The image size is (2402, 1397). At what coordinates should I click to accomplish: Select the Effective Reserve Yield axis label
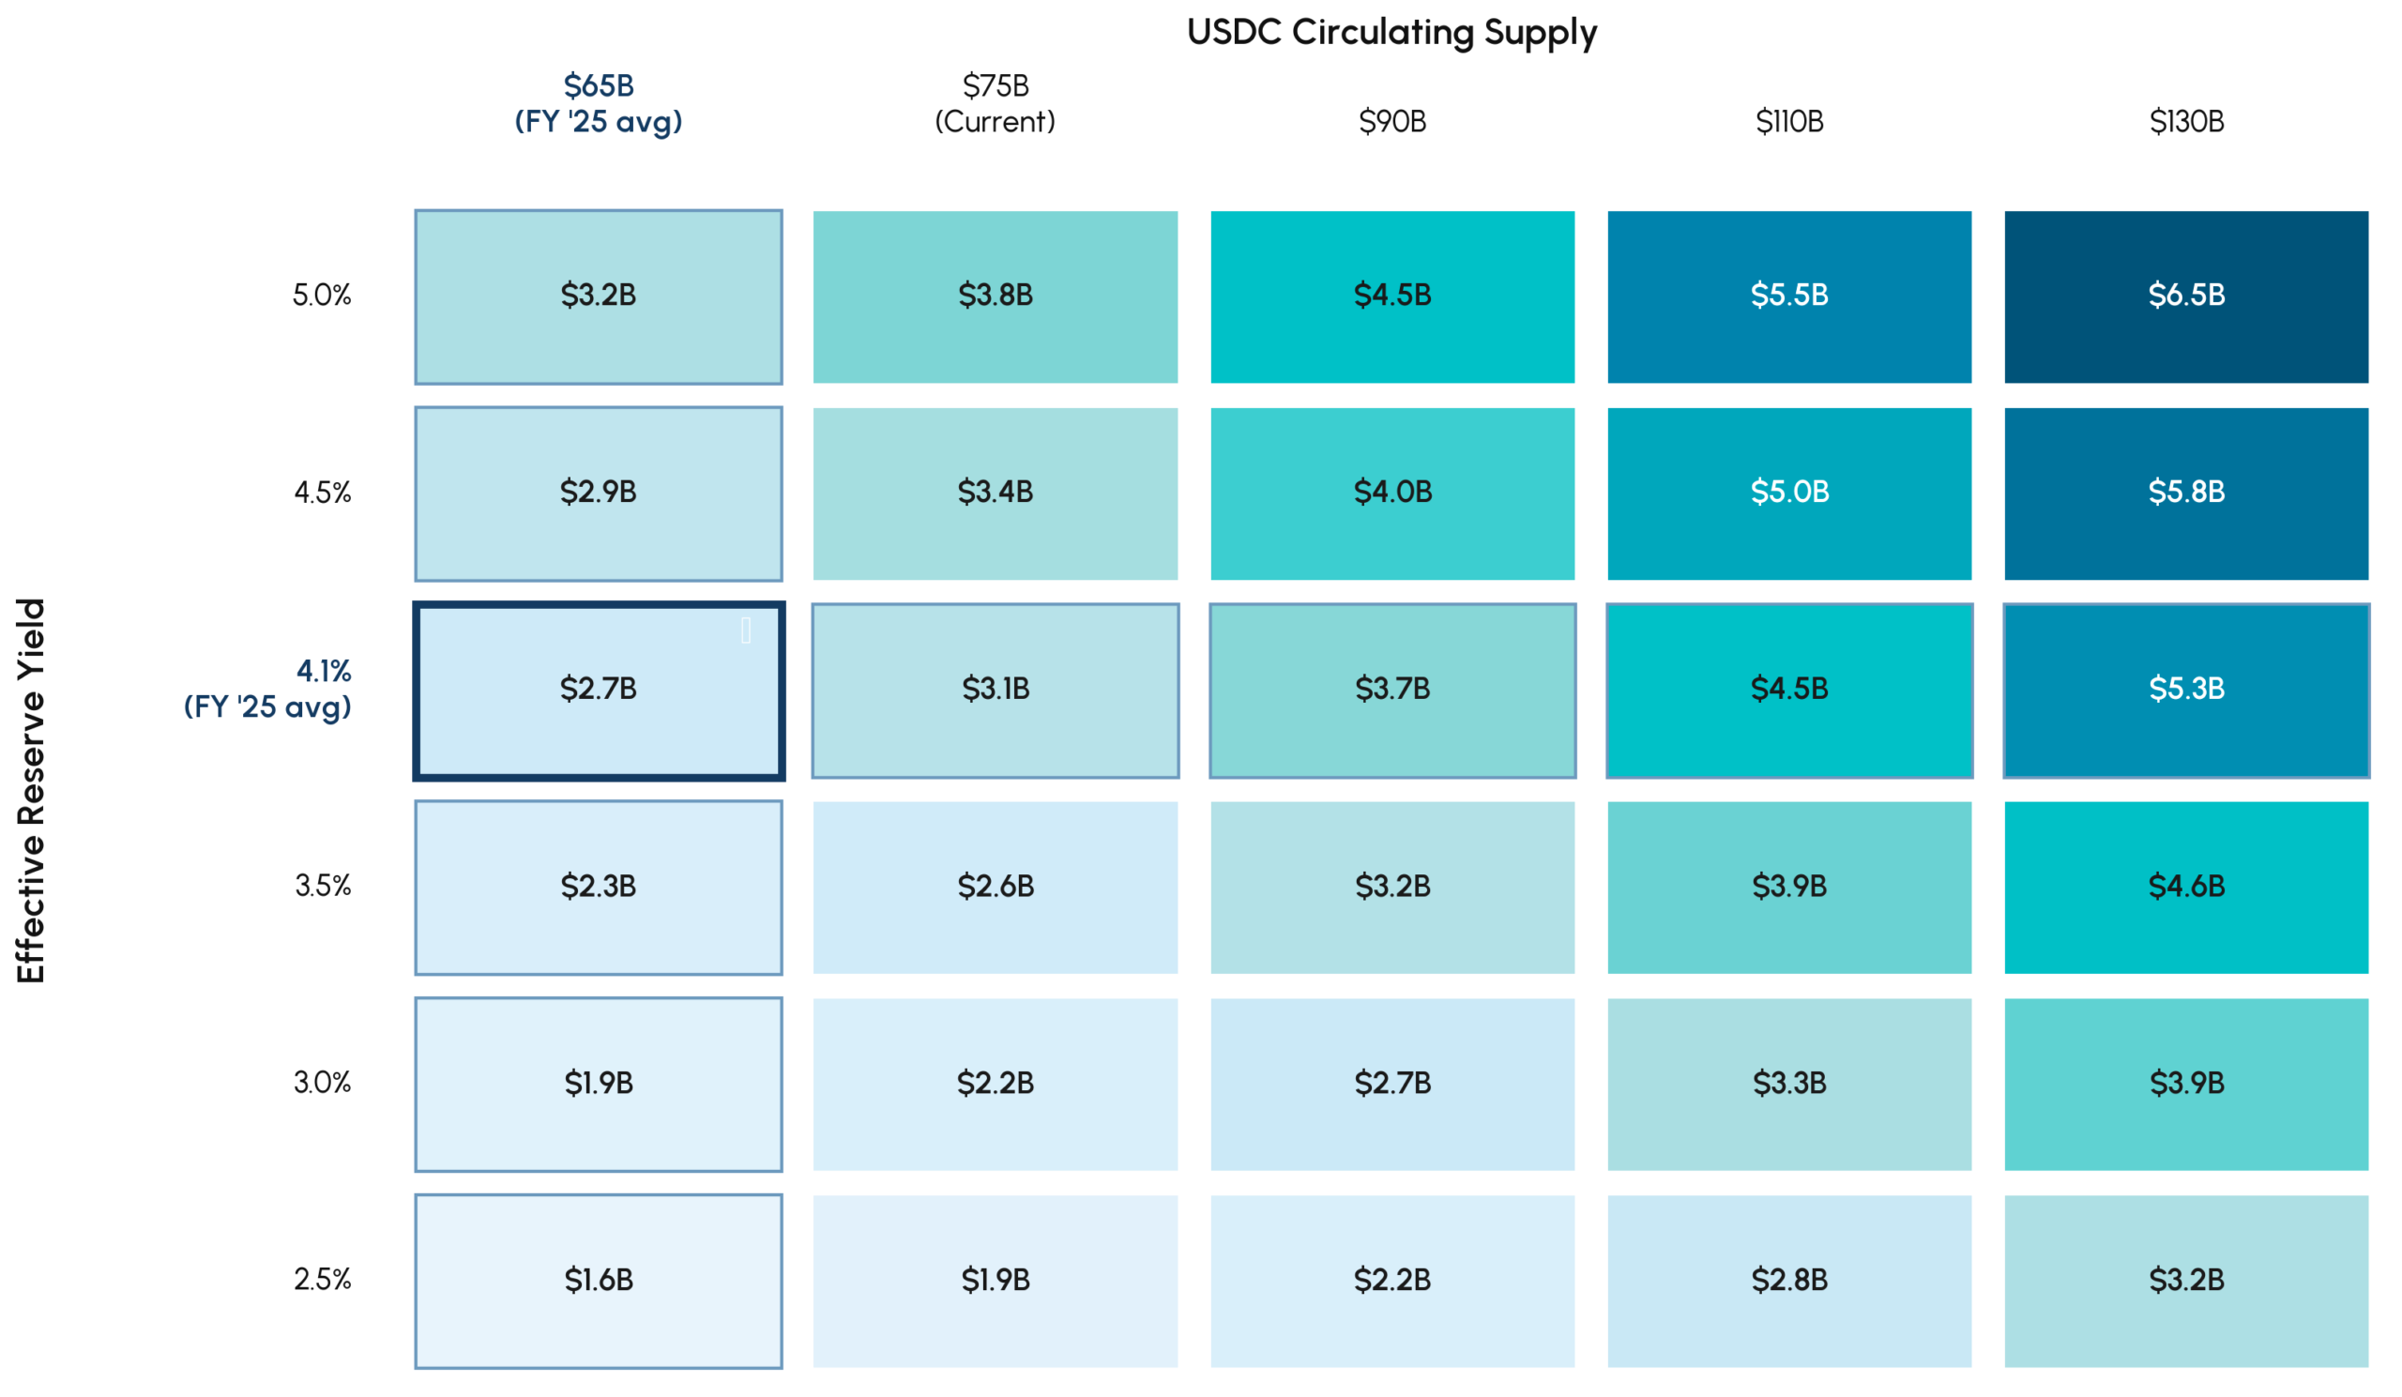31,791
